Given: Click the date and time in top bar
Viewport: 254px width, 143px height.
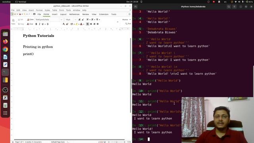Looking at the screenshot, I should click(x=132, y=2).
